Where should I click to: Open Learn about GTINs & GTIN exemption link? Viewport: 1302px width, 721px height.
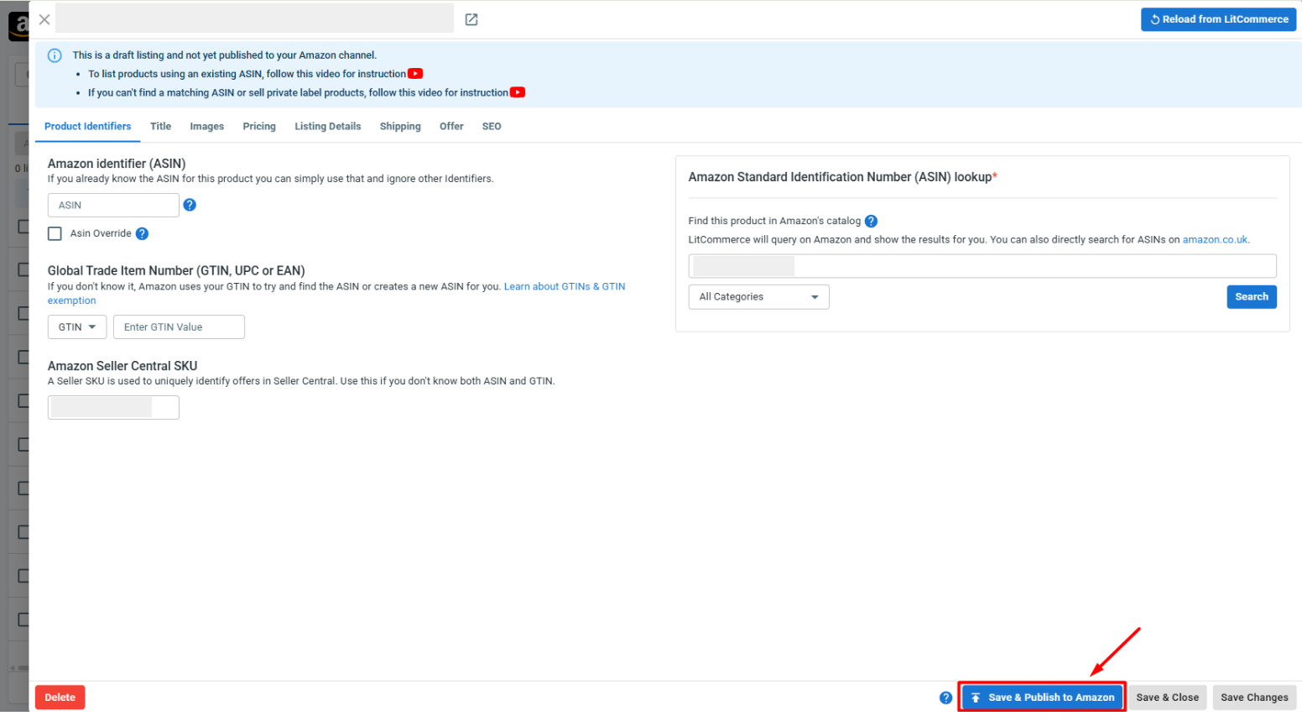[x=565, y=287]
